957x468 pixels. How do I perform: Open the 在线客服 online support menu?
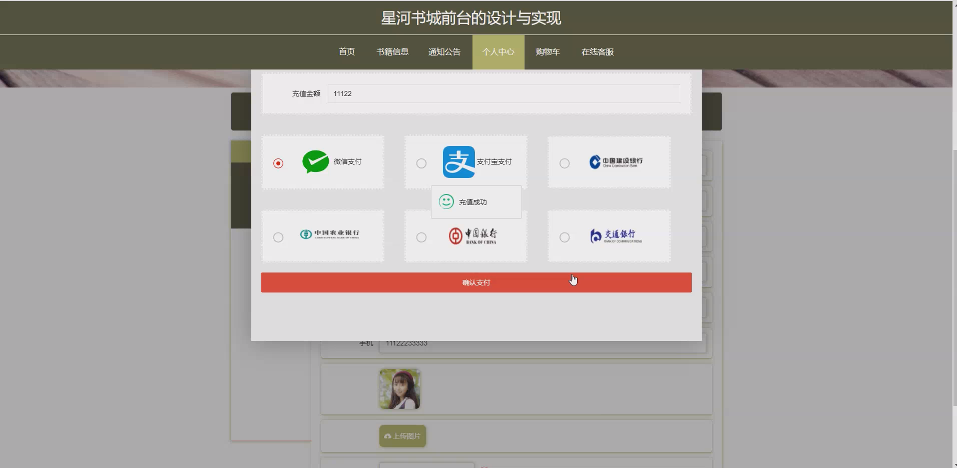598,52
